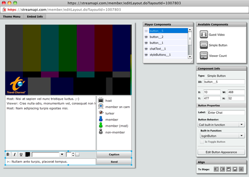The image size is (249, 177).
Task: Toggle bold in the chat style bar
Action: tap(8, 154)
